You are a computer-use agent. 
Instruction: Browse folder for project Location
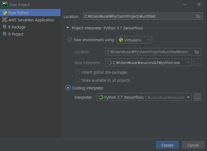coord(198,16)
